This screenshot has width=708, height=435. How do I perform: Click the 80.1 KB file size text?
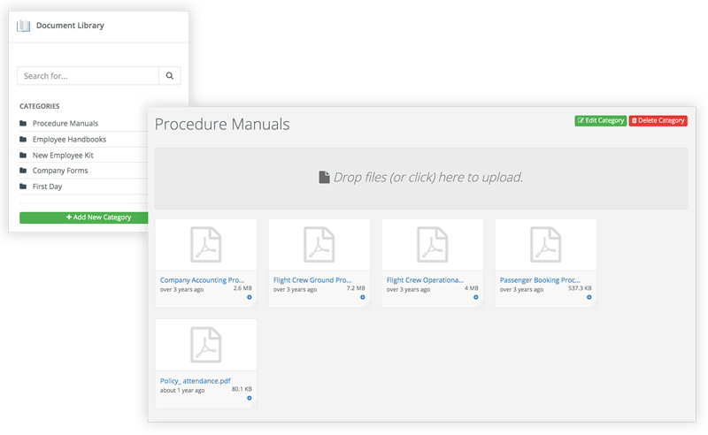point(242,389)
